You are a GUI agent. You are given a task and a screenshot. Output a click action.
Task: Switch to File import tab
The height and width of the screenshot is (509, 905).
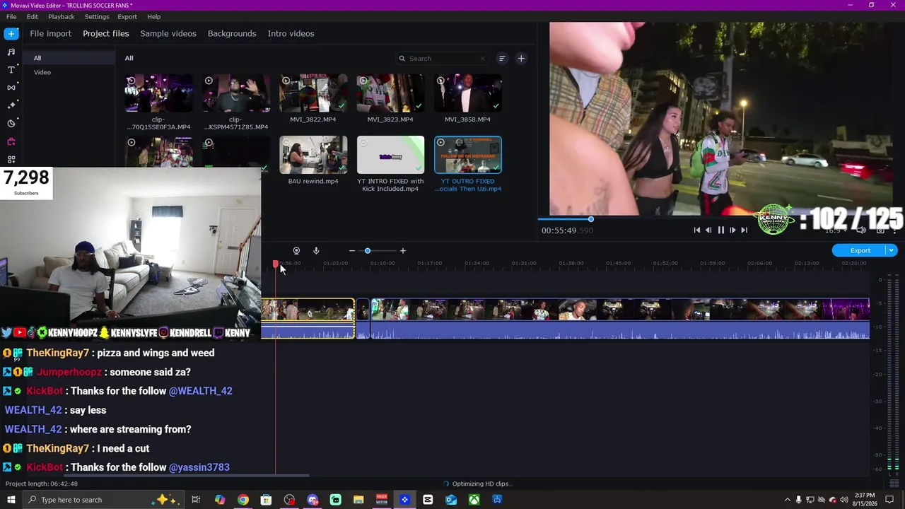coord(50,33)
